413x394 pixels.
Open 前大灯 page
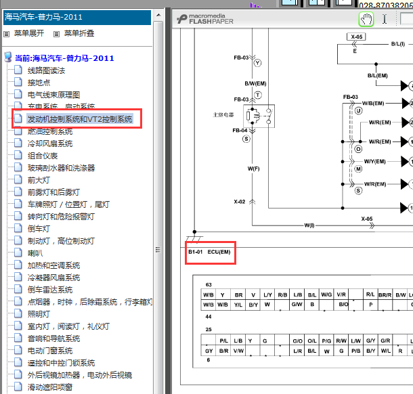39,180
